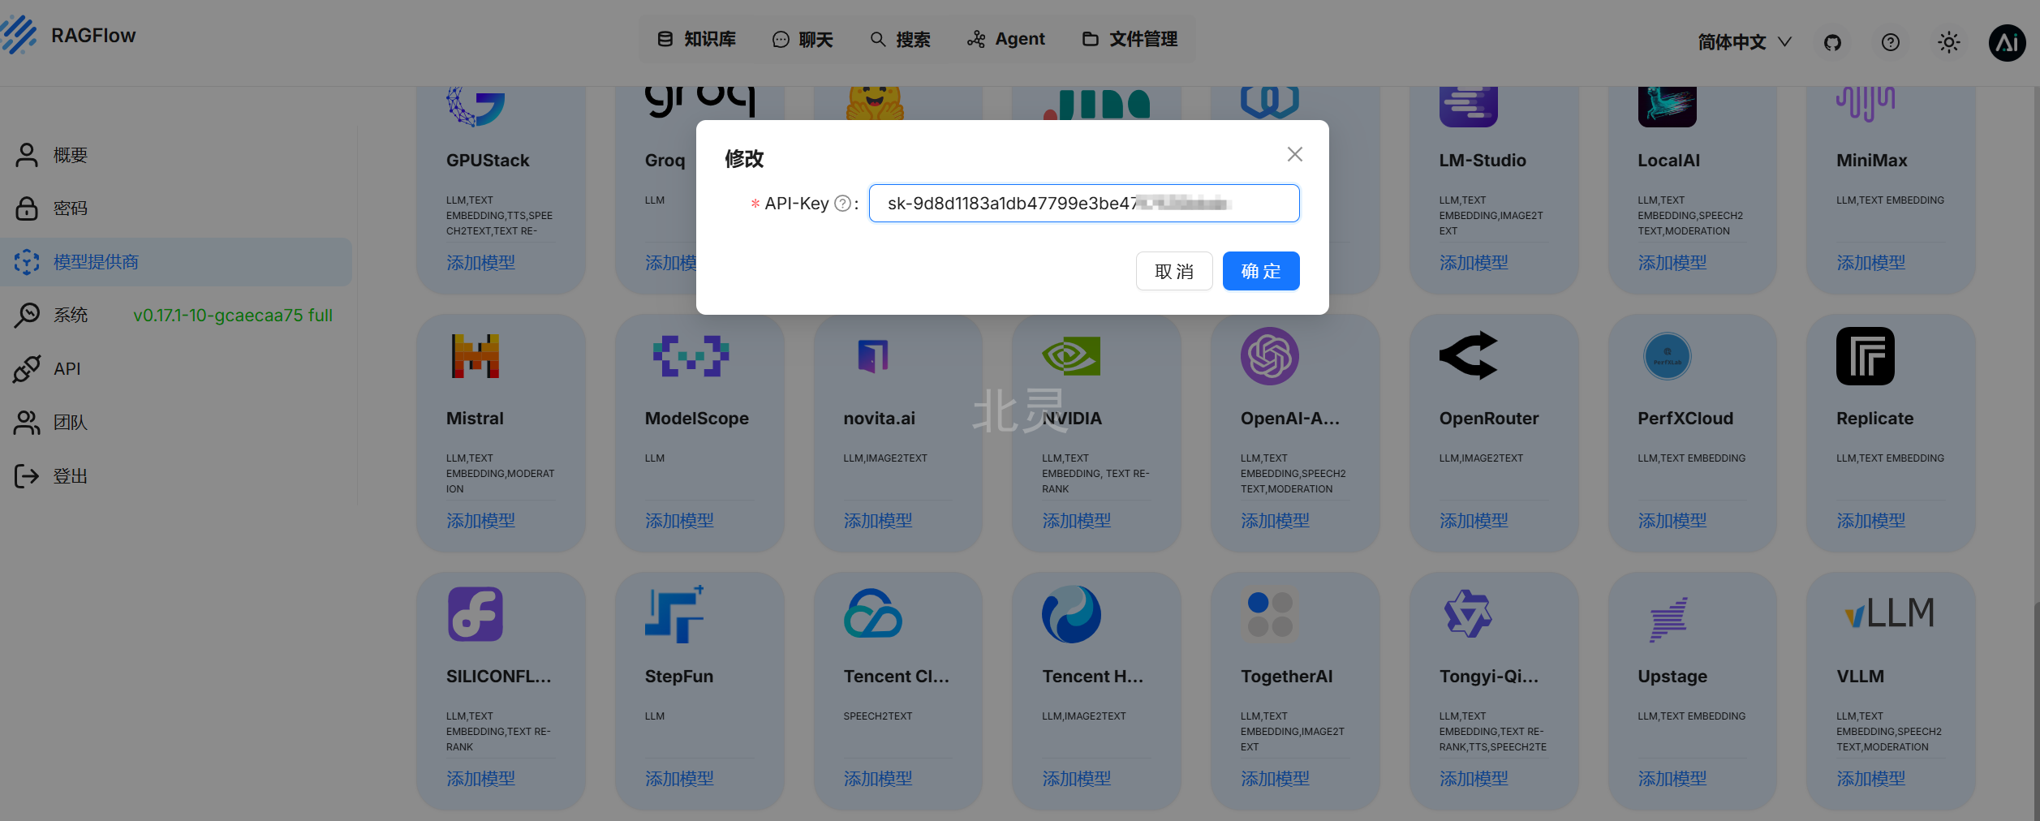Click the Upstage logo icon
Image resolution: width=2040 pixels, height=821 pixels.
1668,619
